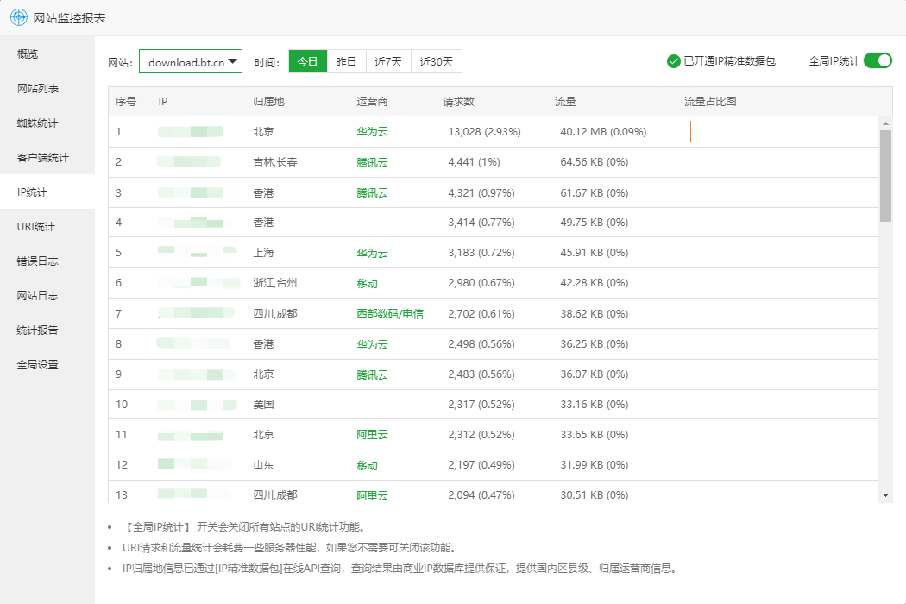Click the 30.51 KB (0%) traffic cell
906x604 pixels.
594,494
